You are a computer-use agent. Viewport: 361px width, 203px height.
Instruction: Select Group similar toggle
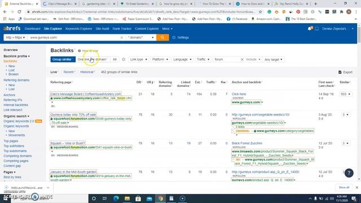click(63, 59)
